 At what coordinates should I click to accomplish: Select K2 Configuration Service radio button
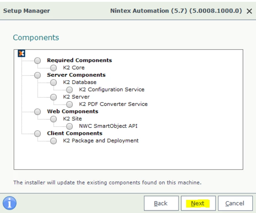pyautogui.click(x=70, y=90)
